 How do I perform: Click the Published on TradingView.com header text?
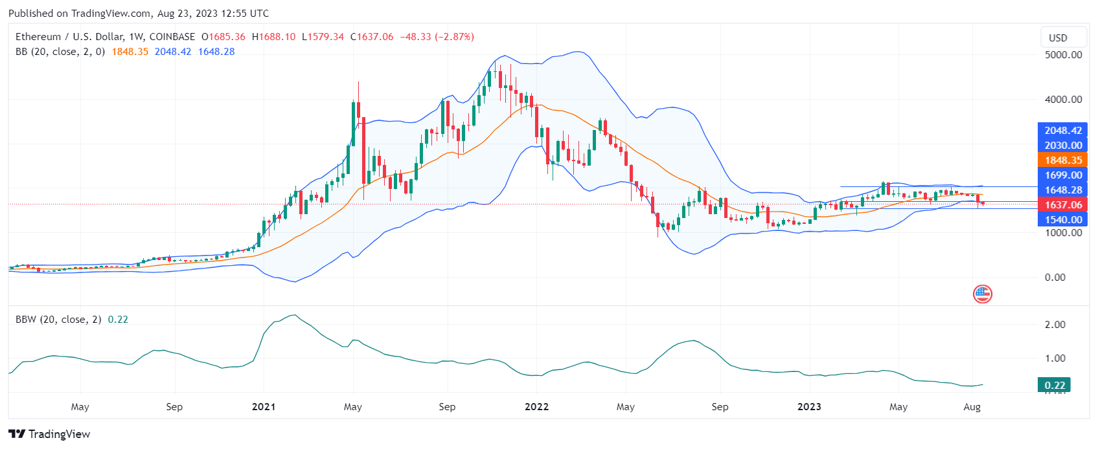139,13
